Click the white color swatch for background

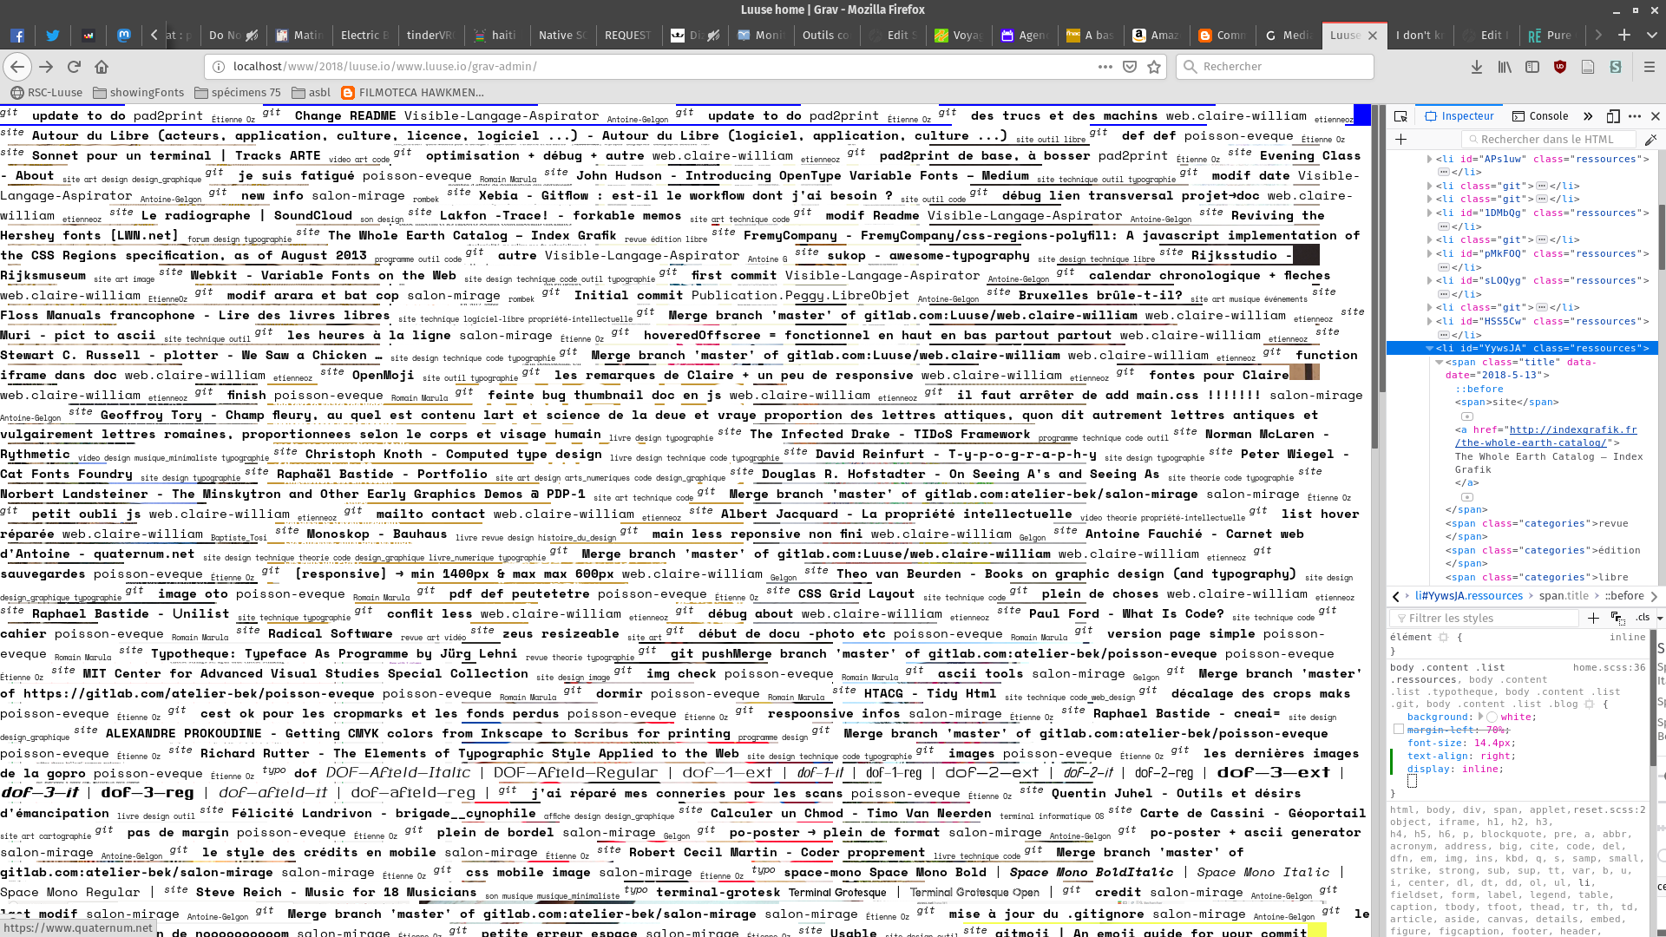pos(1492,717)
